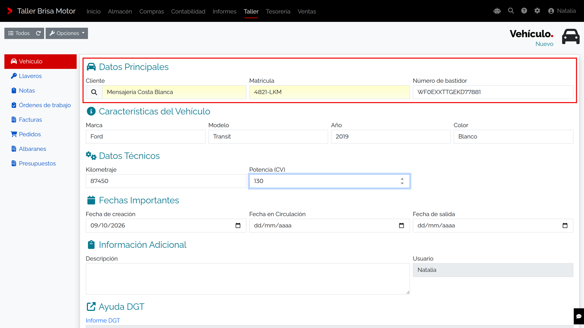Open the Informes menu
The width and height of the screenshot is (584, 328).
point(224,11)
